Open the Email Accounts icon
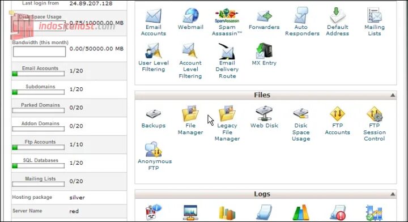The width and height of the screenshot is (408, 222). (153, 16)
